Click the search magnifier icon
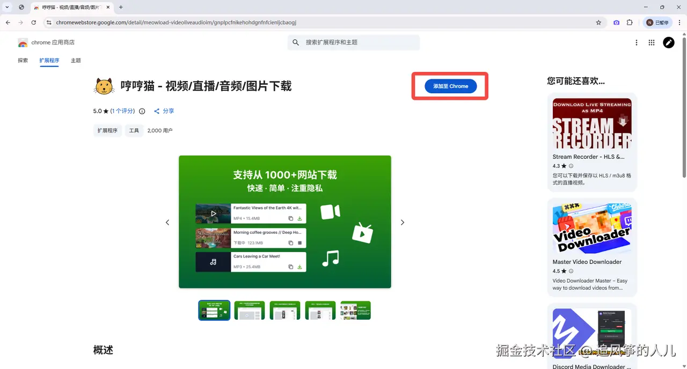Screen dimensions: 687x369 tap(296, 42)
